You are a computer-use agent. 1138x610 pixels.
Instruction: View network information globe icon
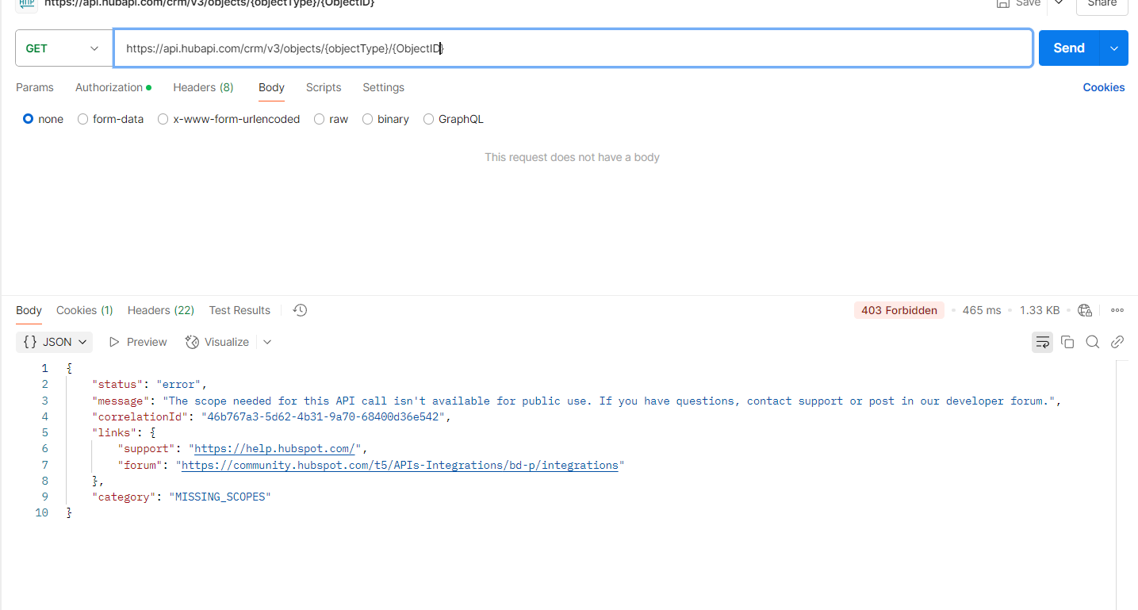(x=1084, y=310)
